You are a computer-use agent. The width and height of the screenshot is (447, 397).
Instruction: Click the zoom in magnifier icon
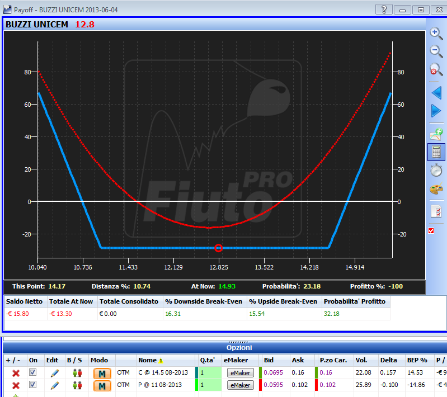click(436, 34)
